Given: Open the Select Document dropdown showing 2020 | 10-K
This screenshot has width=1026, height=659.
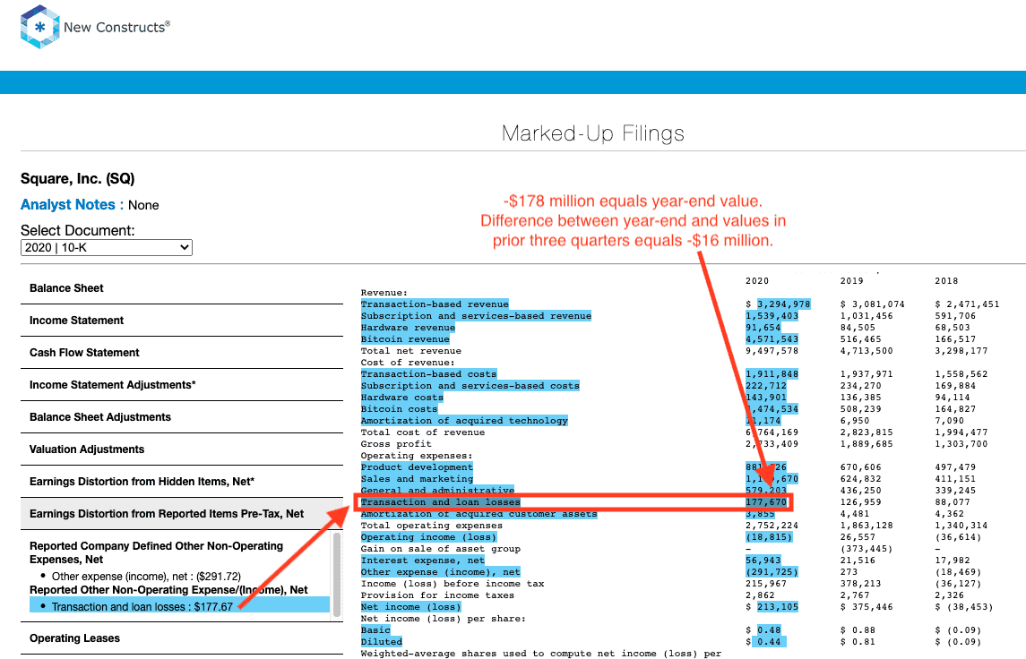Looking at the screenshot, I should click(x=106, y=248).
